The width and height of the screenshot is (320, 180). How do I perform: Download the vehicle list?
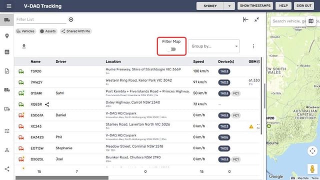[x=24, y=46]
